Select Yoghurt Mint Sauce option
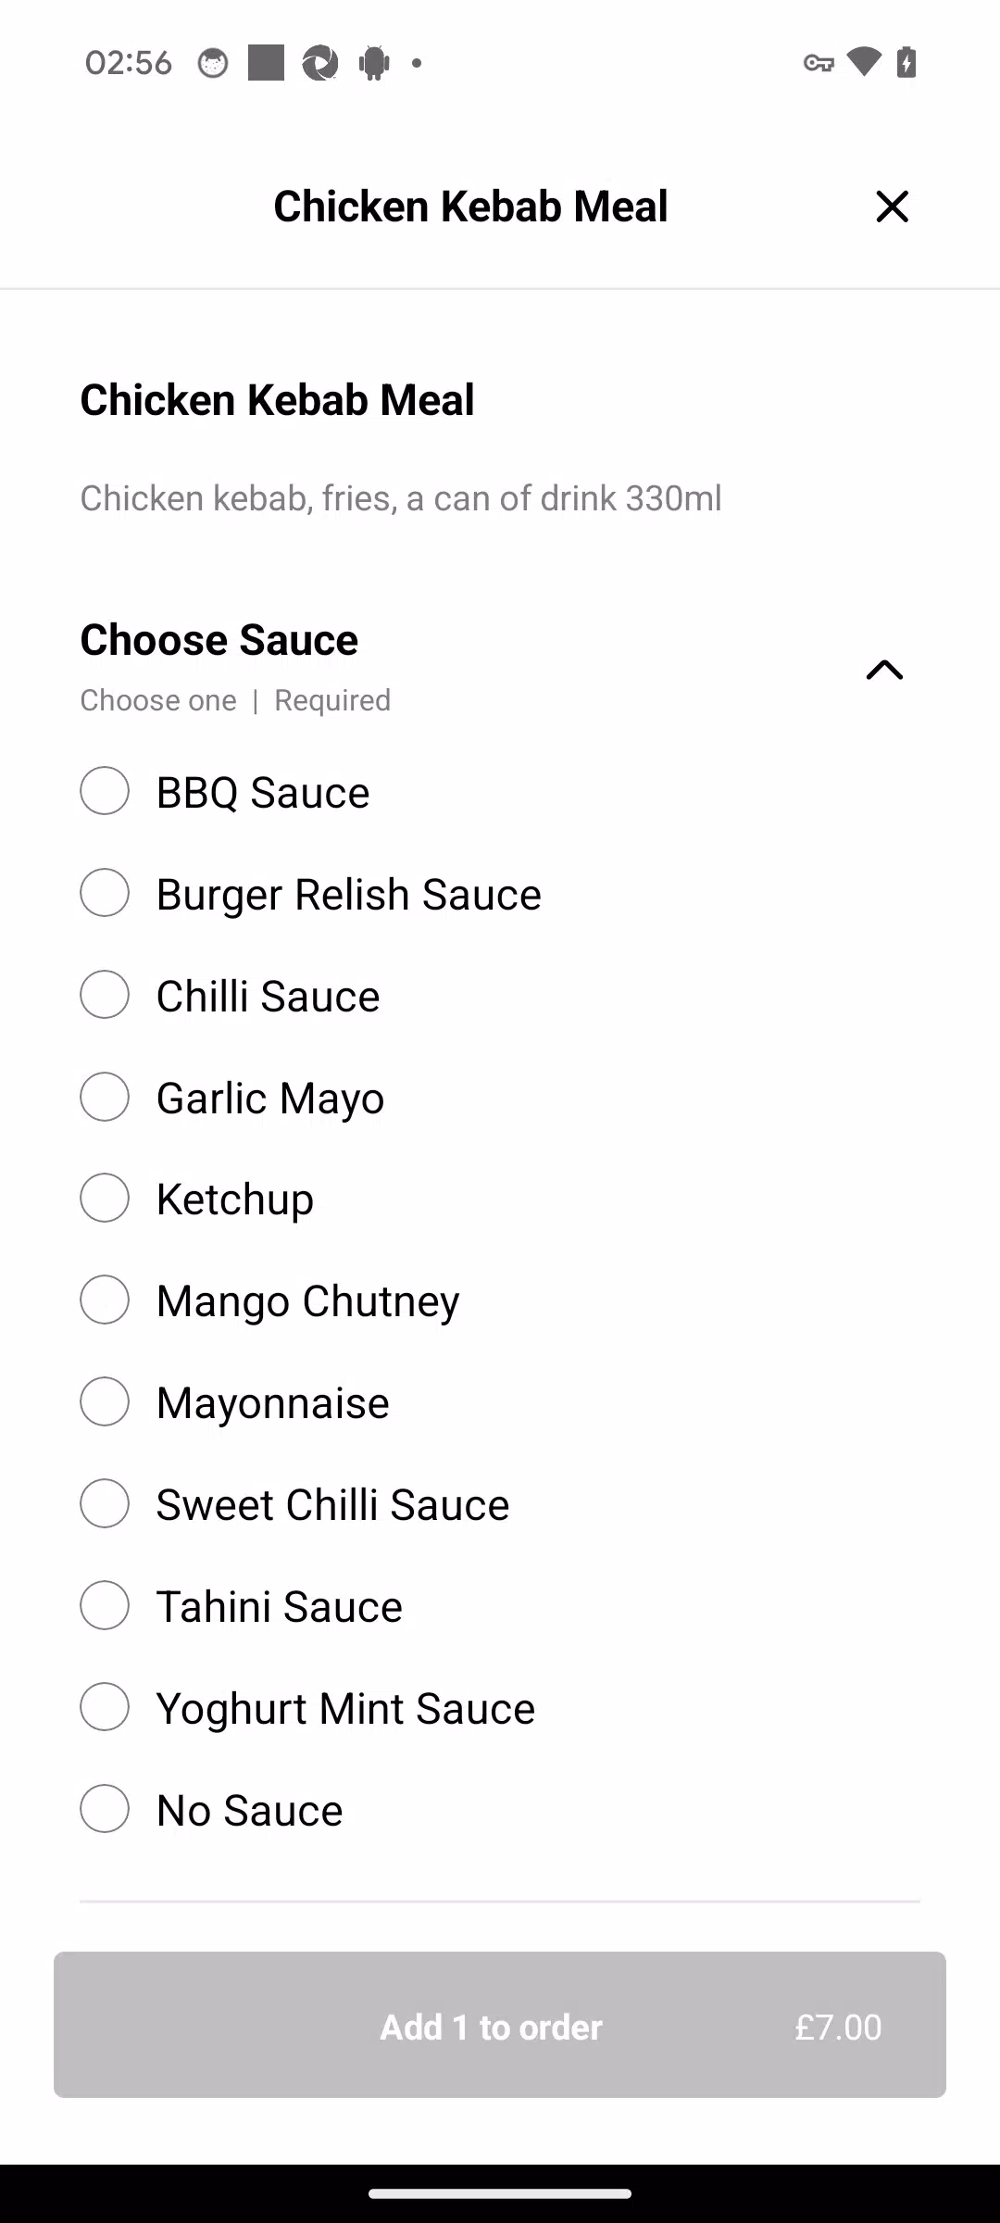Viewport: 1000px width, 2223px height. 105,1707
